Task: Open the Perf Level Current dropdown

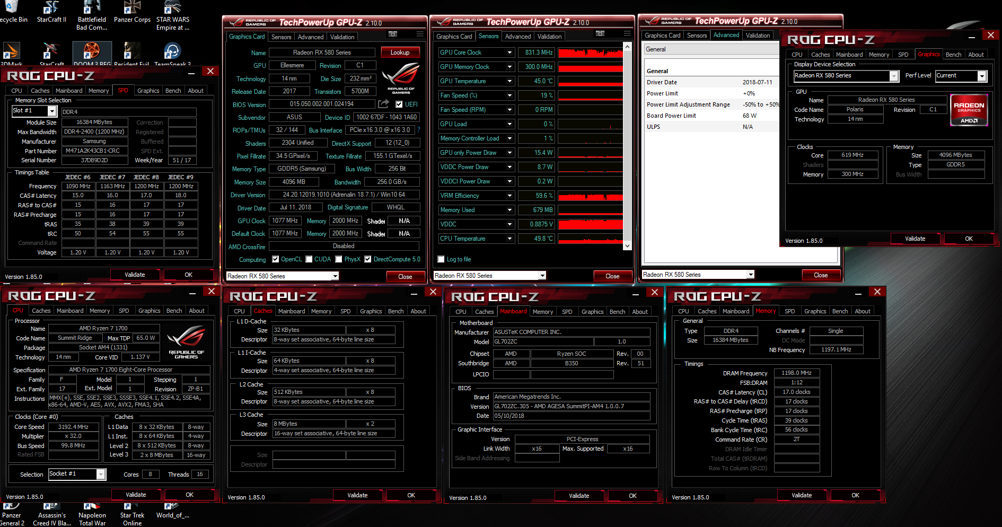Action: pos(982,76)
